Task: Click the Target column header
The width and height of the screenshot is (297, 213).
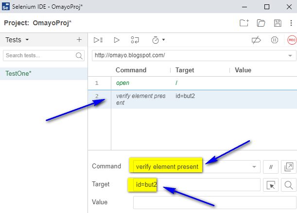Action: [x=185, y=70]
